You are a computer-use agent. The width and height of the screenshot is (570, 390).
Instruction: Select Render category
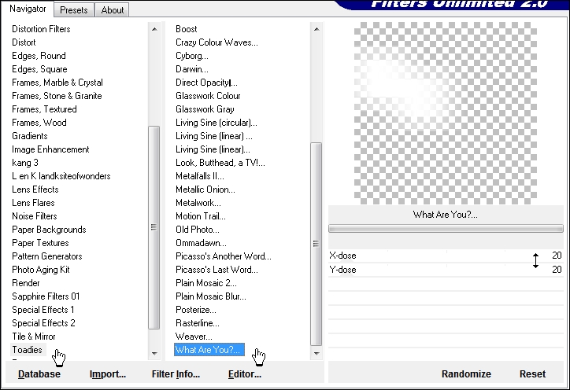(26, 283)
